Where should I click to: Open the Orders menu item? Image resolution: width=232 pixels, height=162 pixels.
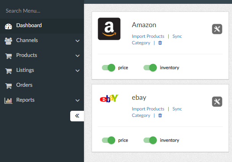pos(24,85)
